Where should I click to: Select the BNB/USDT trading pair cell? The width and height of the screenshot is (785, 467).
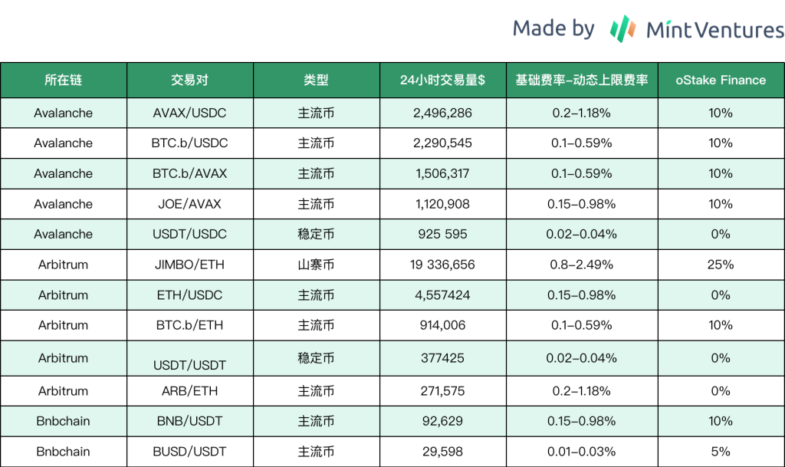pos(189,421)
